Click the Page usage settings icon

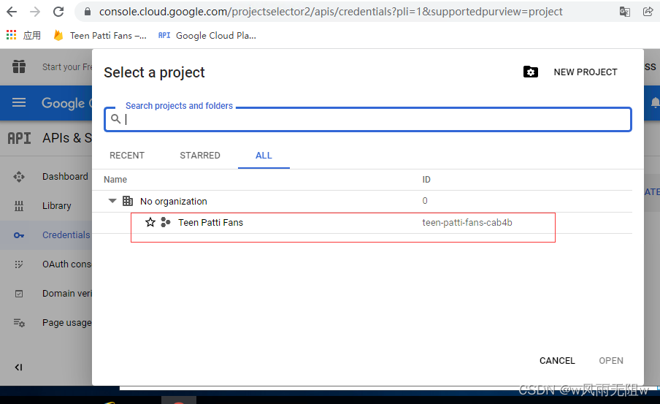19,323
